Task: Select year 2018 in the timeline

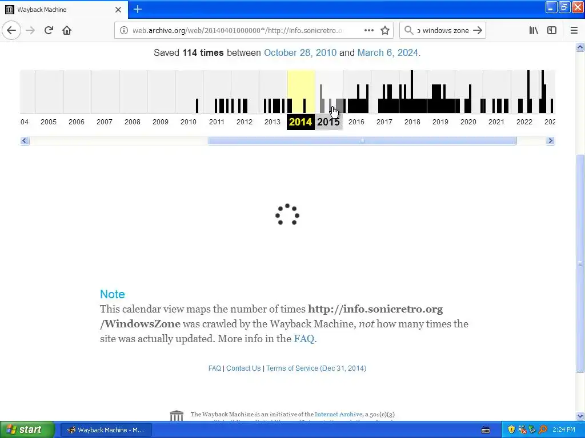Action: click(412, 122)
